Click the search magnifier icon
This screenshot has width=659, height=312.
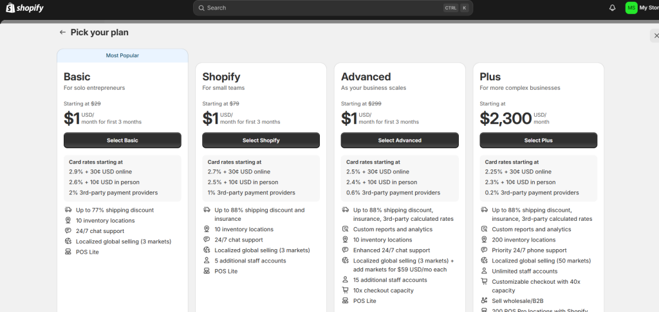[x=201, y=8]
